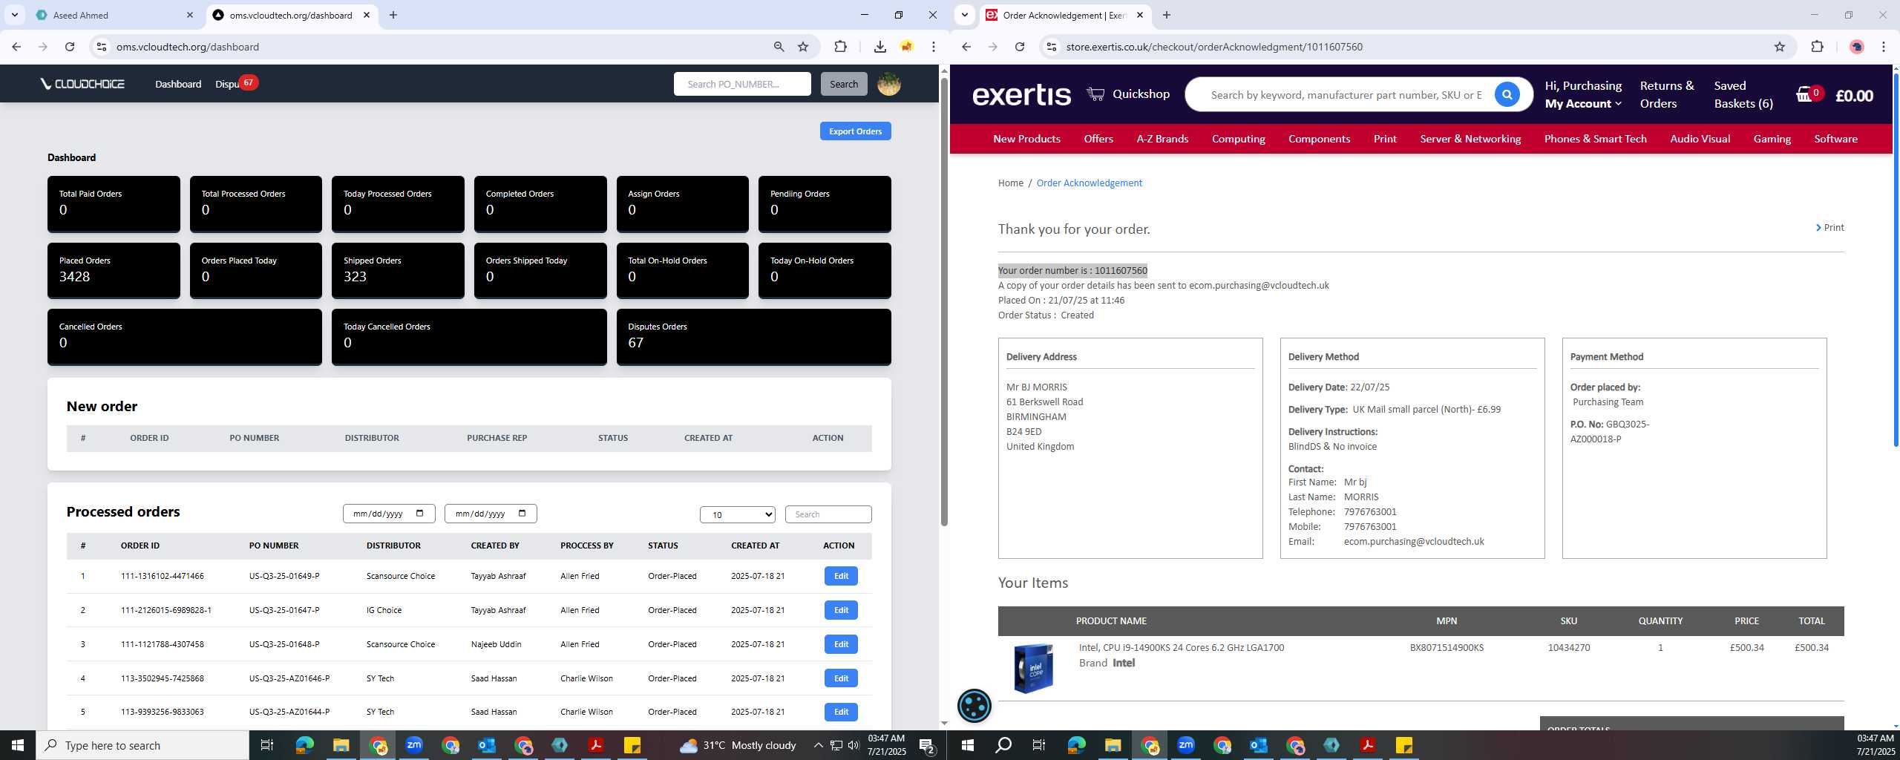Open site information icon beside oms.vcloudtech.org URL

(x=102, y=47)
